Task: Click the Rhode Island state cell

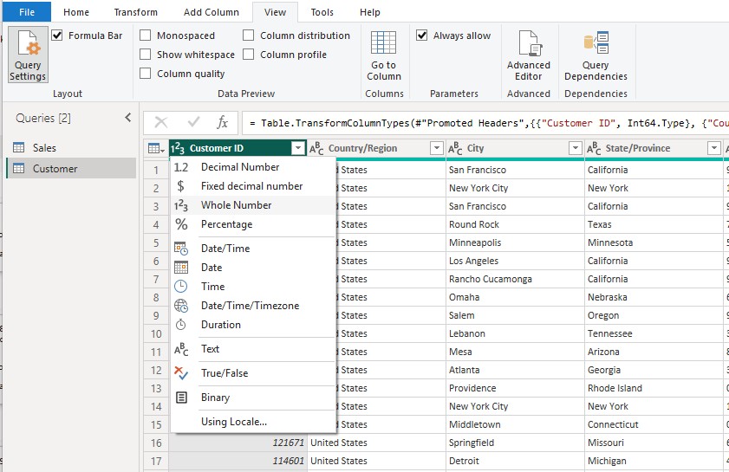Action: pos(654,388)
